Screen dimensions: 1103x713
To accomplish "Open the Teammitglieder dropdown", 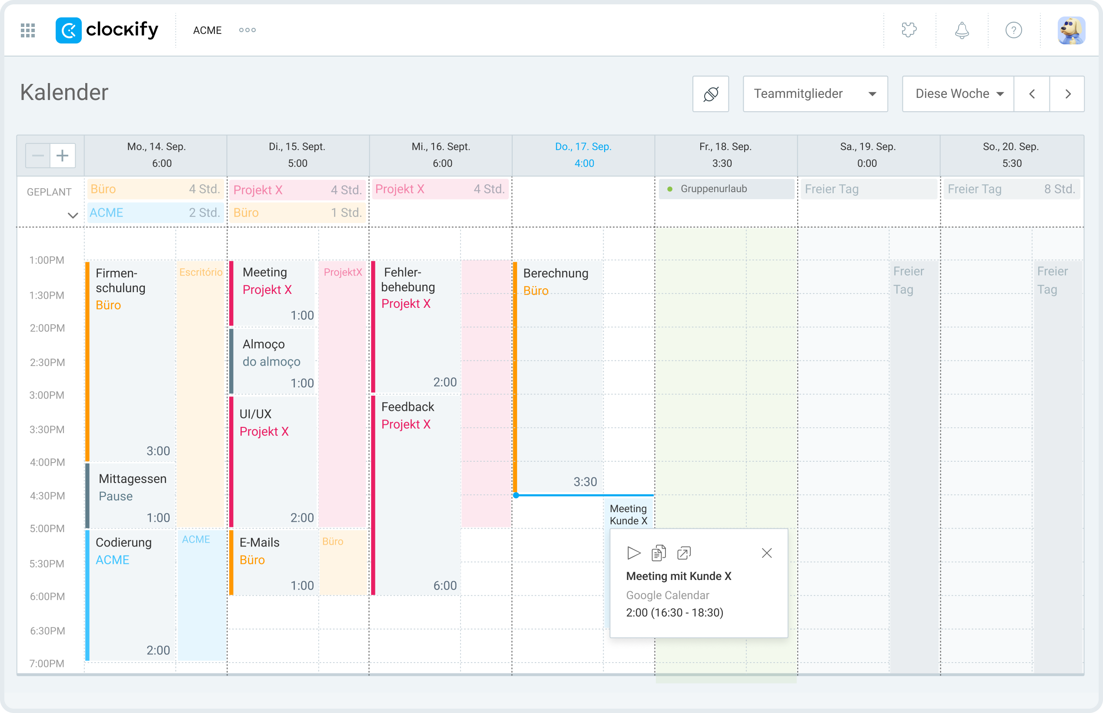I will tap(815, 93).
